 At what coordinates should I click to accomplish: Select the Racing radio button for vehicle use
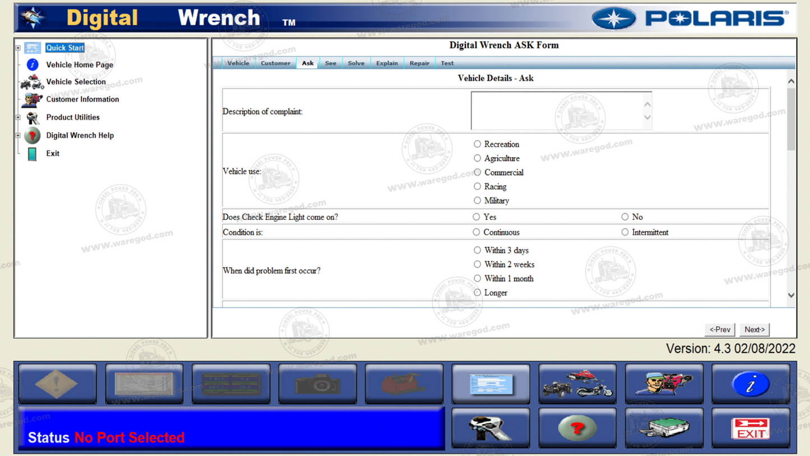tap(477, 186)
